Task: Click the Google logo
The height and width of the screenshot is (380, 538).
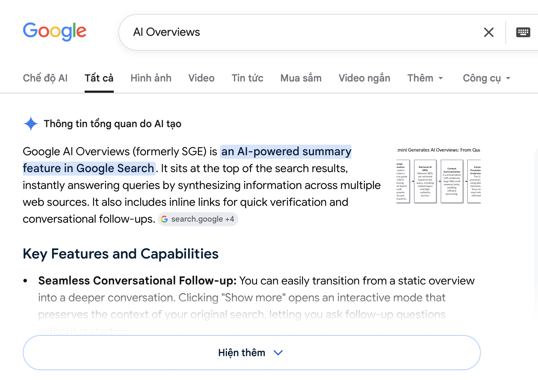Action: [54, 32]
